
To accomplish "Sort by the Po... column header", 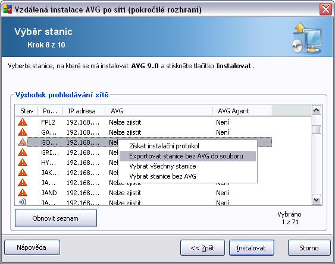I will pyautogui.click(x=50, y=111).
